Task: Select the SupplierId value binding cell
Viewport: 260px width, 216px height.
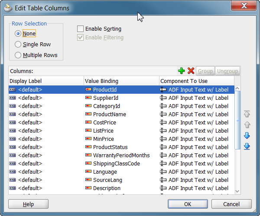Action: 121,98
